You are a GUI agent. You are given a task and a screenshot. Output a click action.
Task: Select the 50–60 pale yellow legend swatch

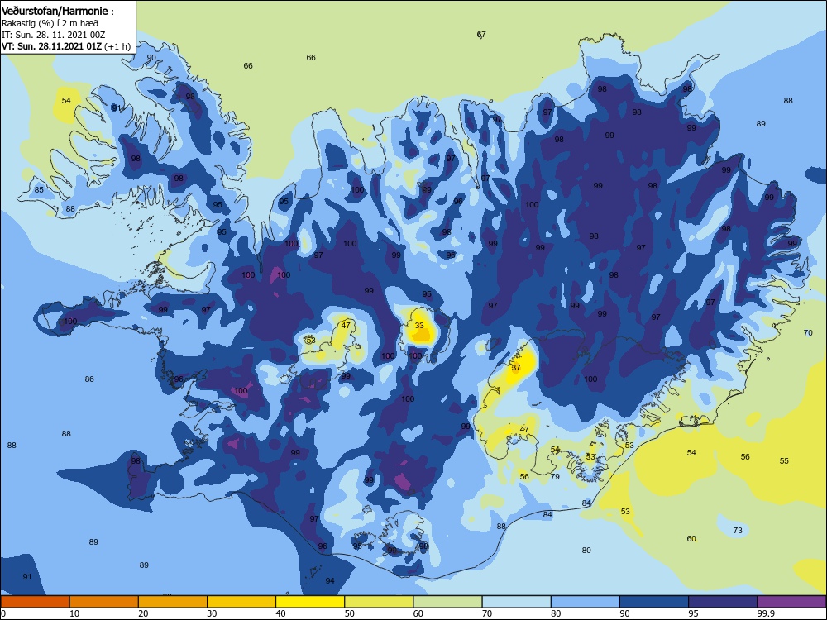click(379, 602)
